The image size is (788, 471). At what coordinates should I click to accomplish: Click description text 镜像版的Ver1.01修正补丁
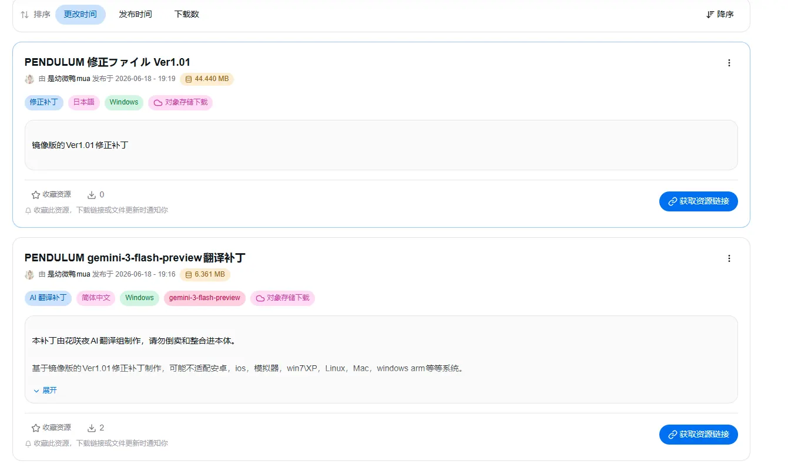coord(80,145)
